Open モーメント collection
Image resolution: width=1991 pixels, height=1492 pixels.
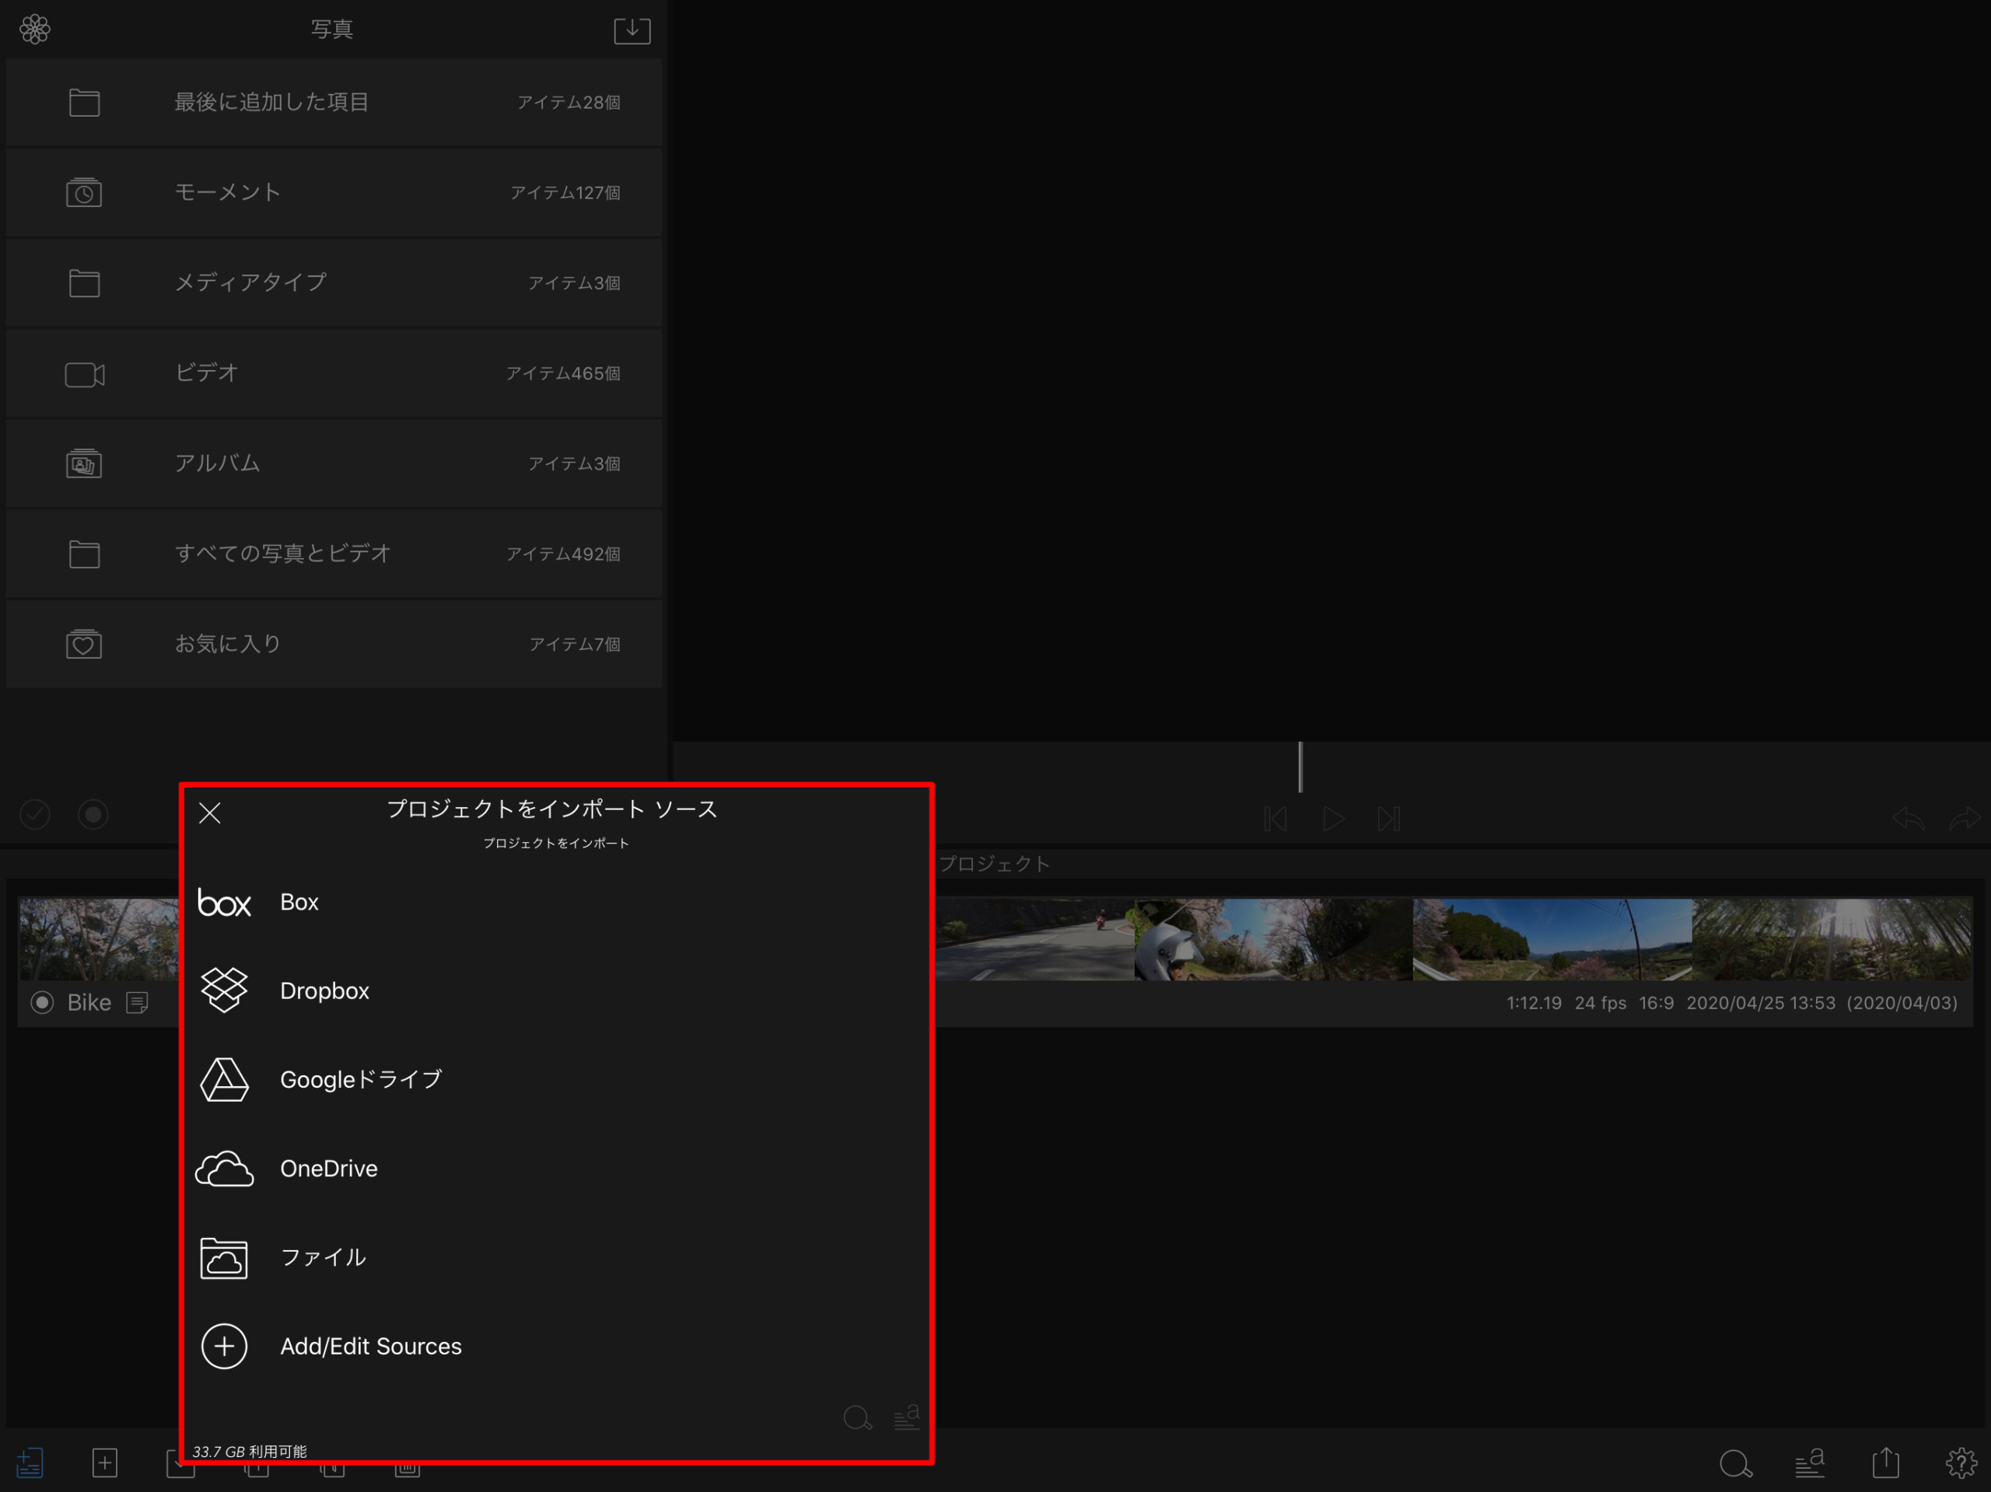(x=333, y=193)
